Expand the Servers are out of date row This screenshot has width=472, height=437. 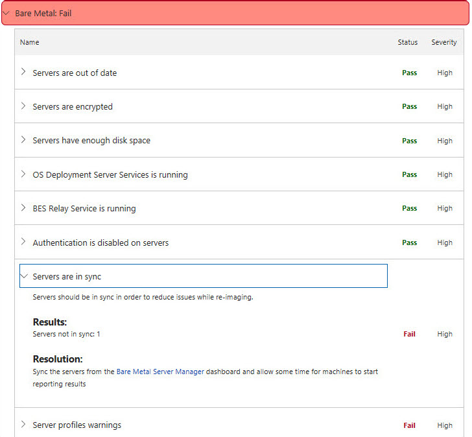[24, 73]
